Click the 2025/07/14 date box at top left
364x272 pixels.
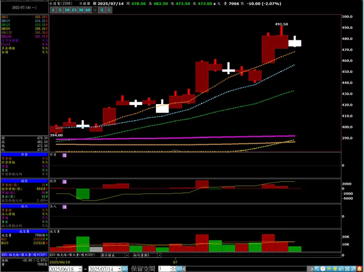tap(25, 8)
